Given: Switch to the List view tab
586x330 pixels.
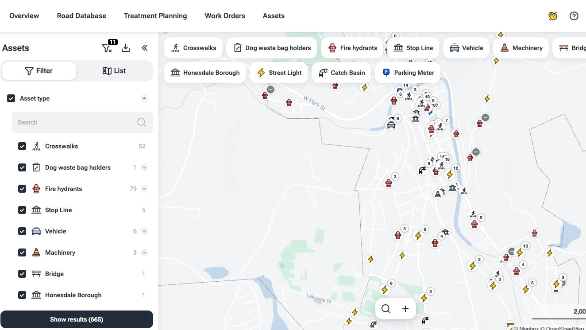Looking at the screenshot, I should [x=114, y=71].
